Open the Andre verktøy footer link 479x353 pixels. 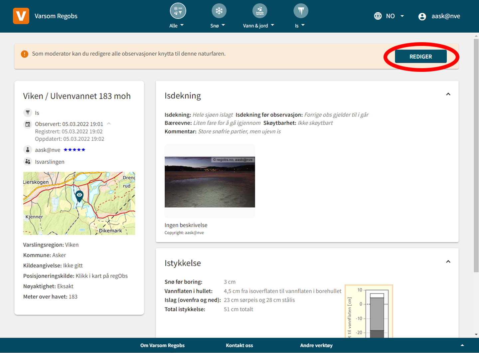[x=316, y=345]
